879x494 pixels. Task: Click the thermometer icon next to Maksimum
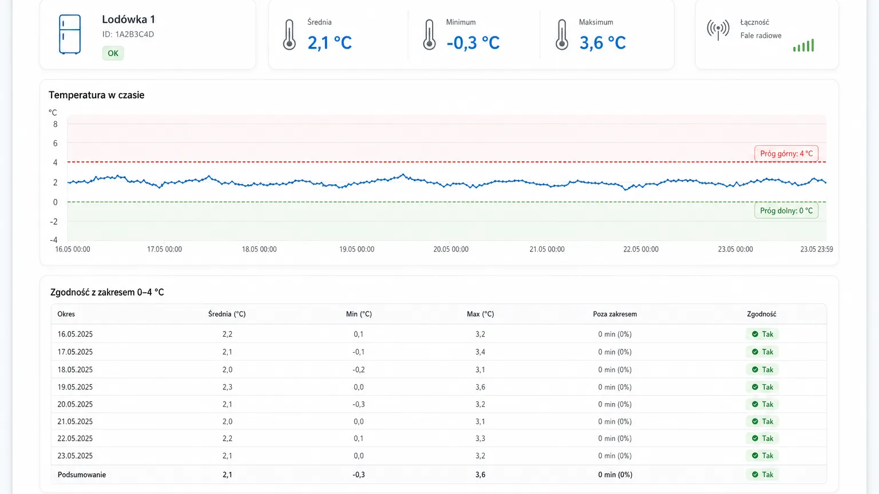point(562,35)
